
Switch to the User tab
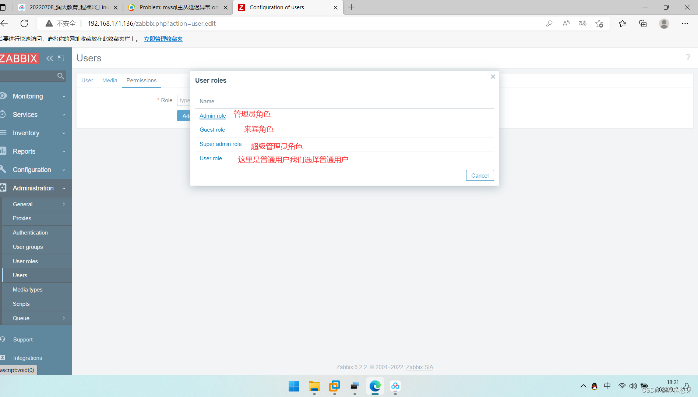(87, 81)
